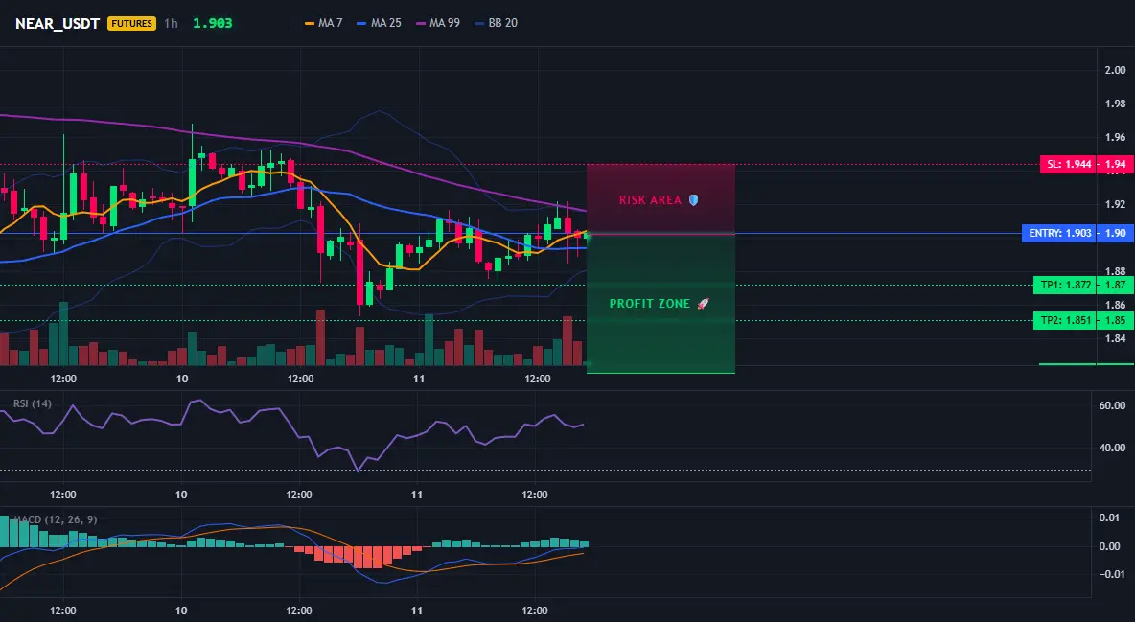Toggle the BB 20 legend item
The width and height of the screenshot is (1135, 622).
(x=496, y=23)
